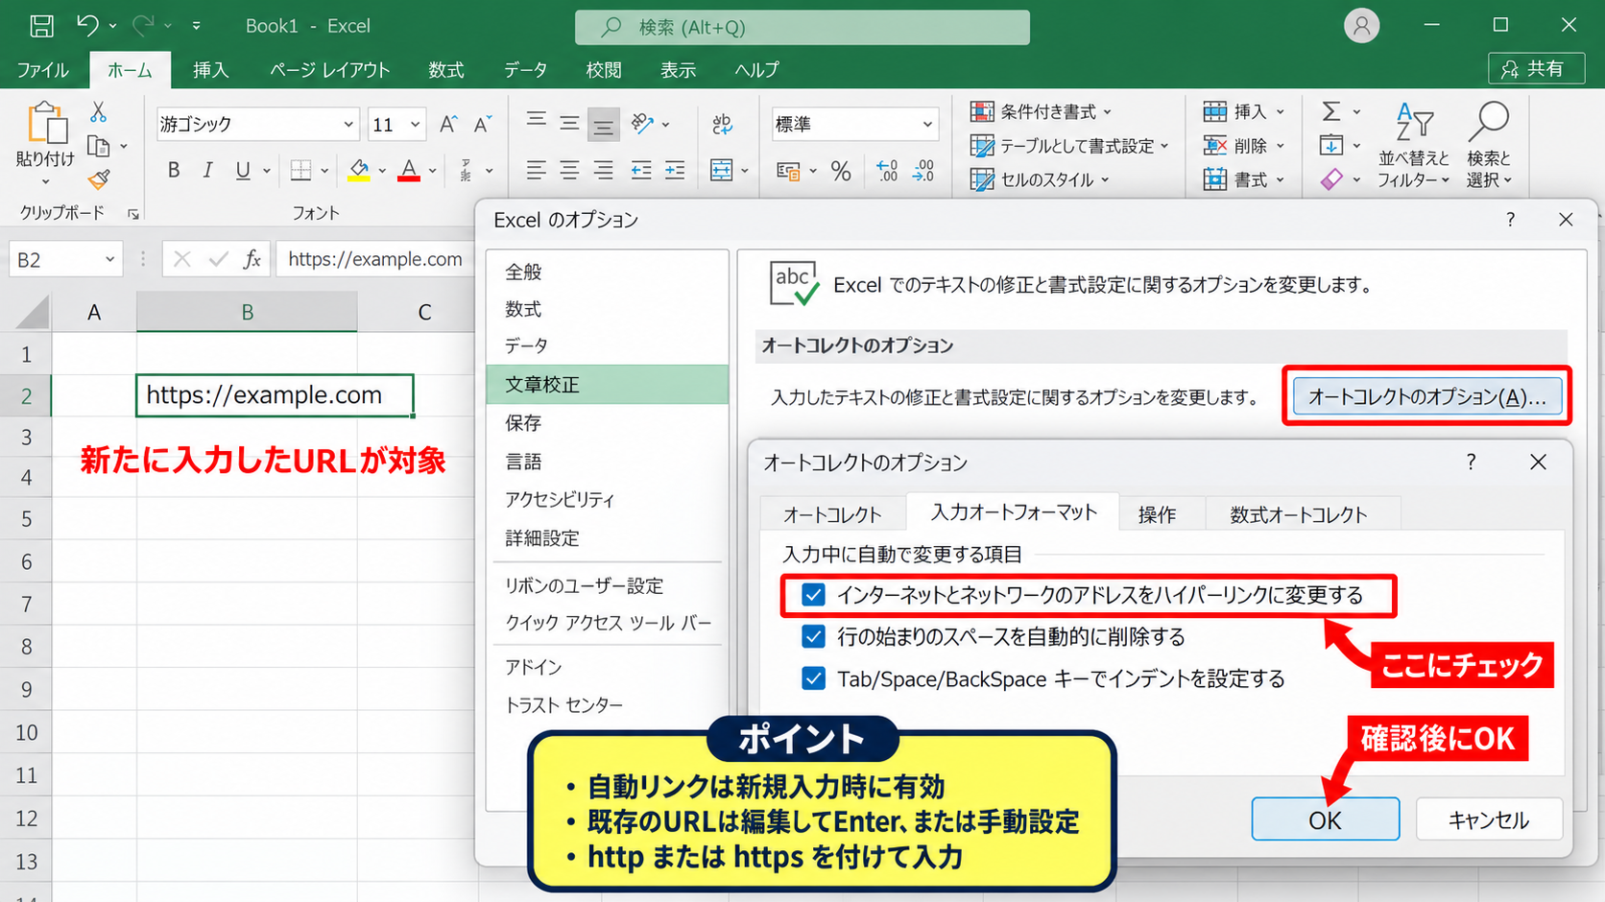The height and width of the screenshot is (902, 1605).
Task: Apply Bold formatting
Action: click(174, 171)
